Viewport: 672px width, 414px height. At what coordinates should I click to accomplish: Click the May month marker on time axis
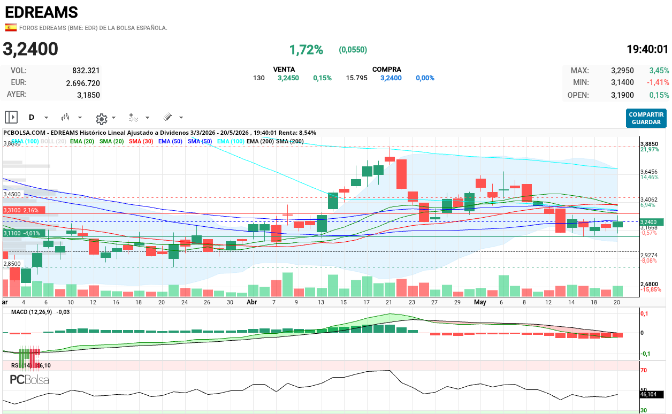pyautogui.click(x=480, y=302)
